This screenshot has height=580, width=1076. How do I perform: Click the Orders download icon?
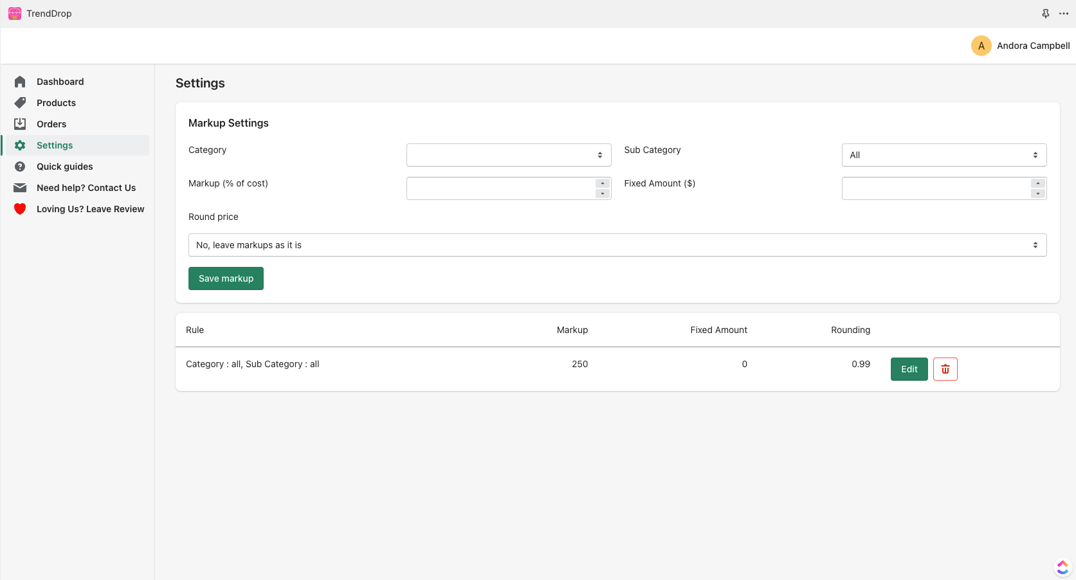(x=20, y=124)
